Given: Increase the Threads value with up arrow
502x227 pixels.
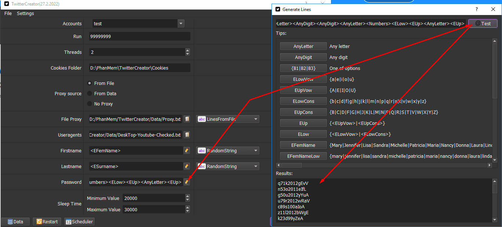Looking at the screenshot, I should [188, 50].
